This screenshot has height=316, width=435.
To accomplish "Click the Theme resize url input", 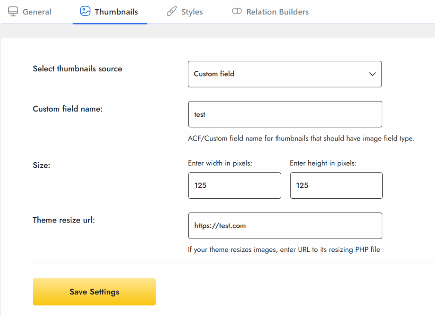I will [x=285, y=226].
